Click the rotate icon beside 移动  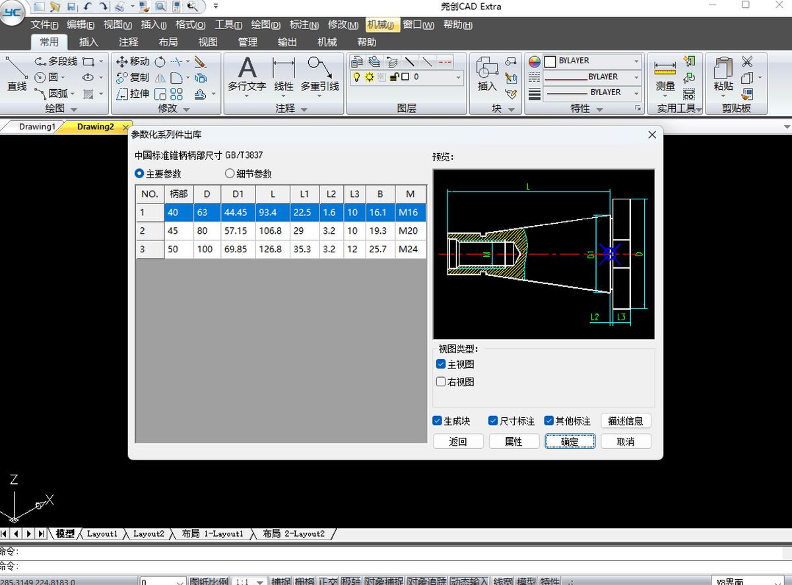[x=160, y=61]
